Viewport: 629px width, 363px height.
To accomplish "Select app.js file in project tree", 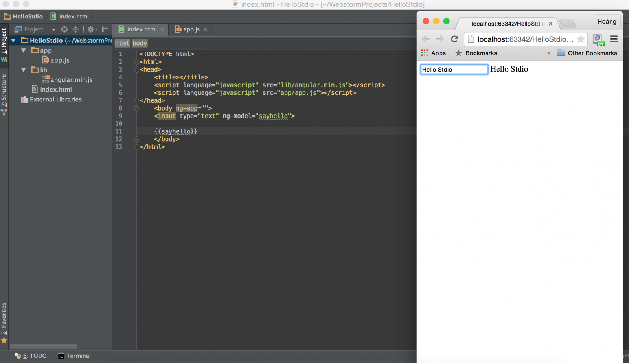I will tap(56, 60).
